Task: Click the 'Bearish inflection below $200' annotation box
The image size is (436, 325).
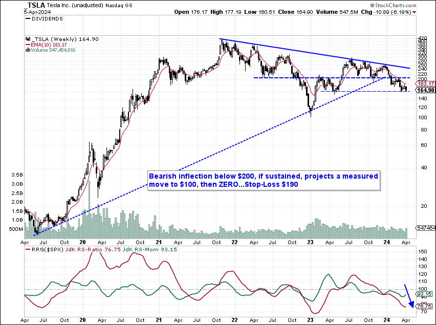Action: (264, 180)
